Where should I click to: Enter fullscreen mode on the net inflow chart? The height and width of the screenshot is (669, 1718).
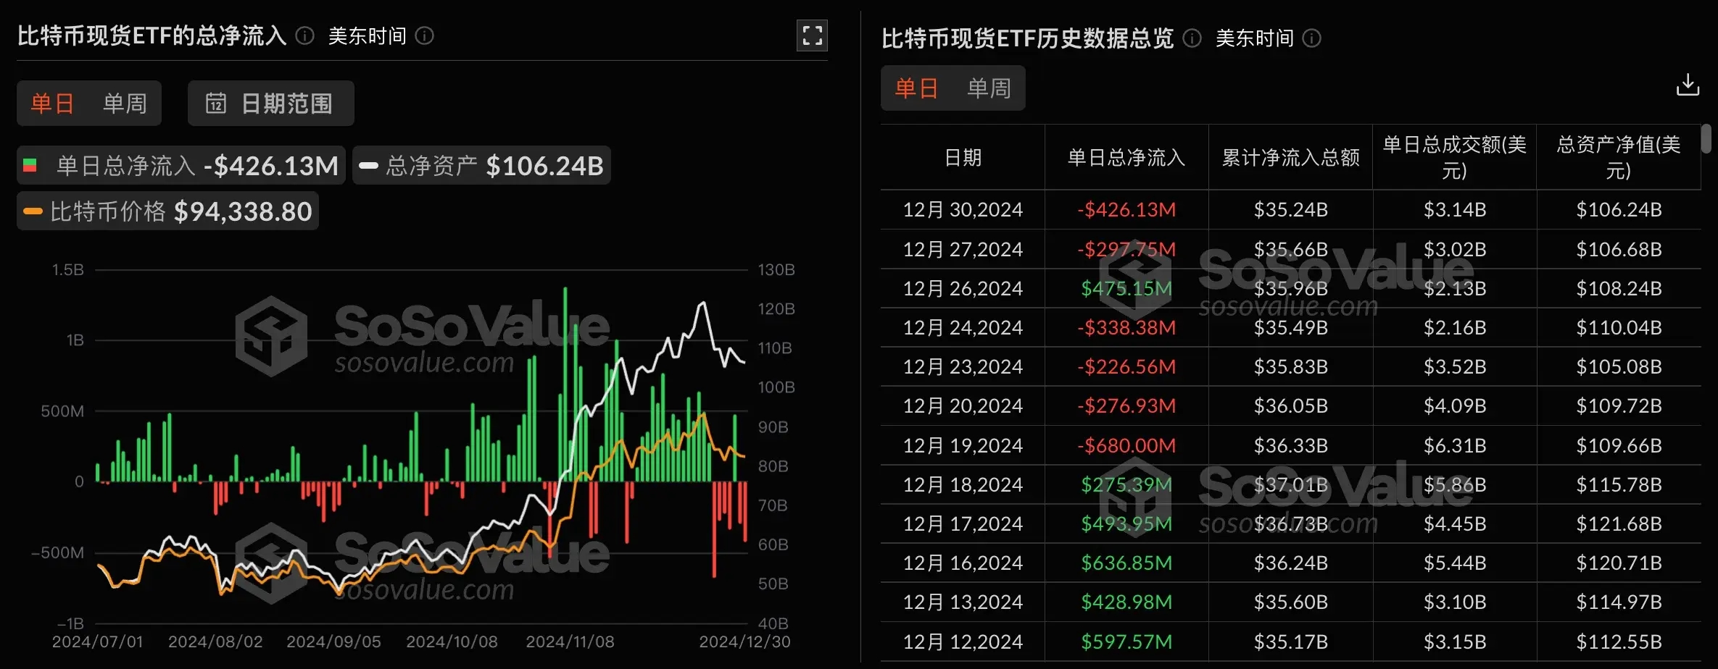(x=812, y=34)
